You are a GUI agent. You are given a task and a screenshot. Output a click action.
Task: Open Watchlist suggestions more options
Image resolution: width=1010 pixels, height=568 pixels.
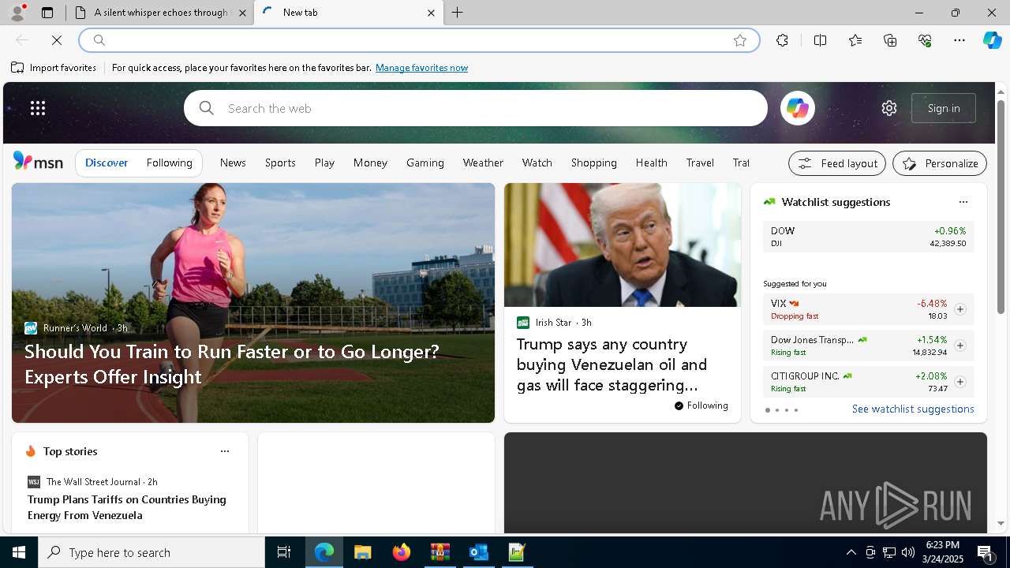[x=963, y=202]
